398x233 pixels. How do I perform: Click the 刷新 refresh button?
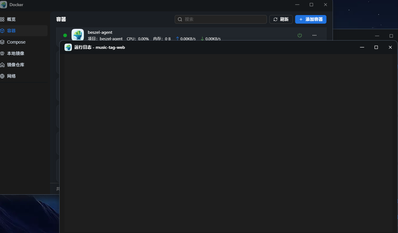pyautogui.click(x=281, y=19)
